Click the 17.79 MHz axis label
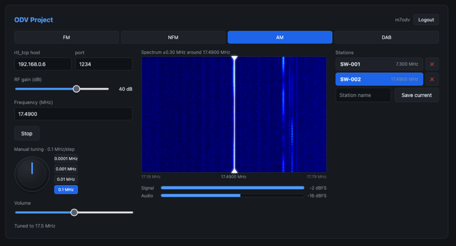This screenshot has height=246, width=456. [317, 177]
